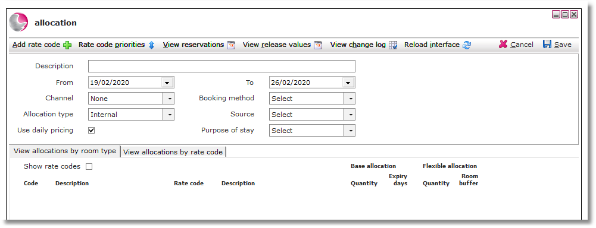Click the Room buffer column header
The image size is (596, 228).
(469, 180)
